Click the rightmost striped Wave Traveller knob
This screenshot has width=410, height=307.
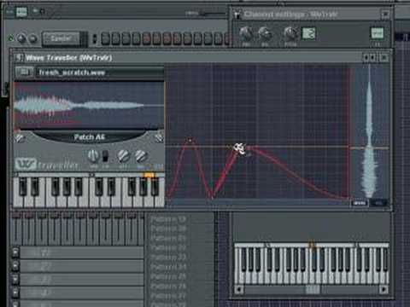click(x=141, y=156)
